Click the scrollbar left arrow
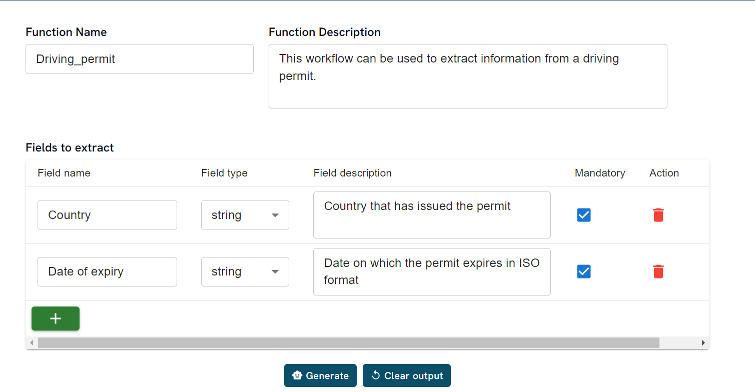Image resolution: width=755 pixels, height=392 pixels. coord(32,343)
